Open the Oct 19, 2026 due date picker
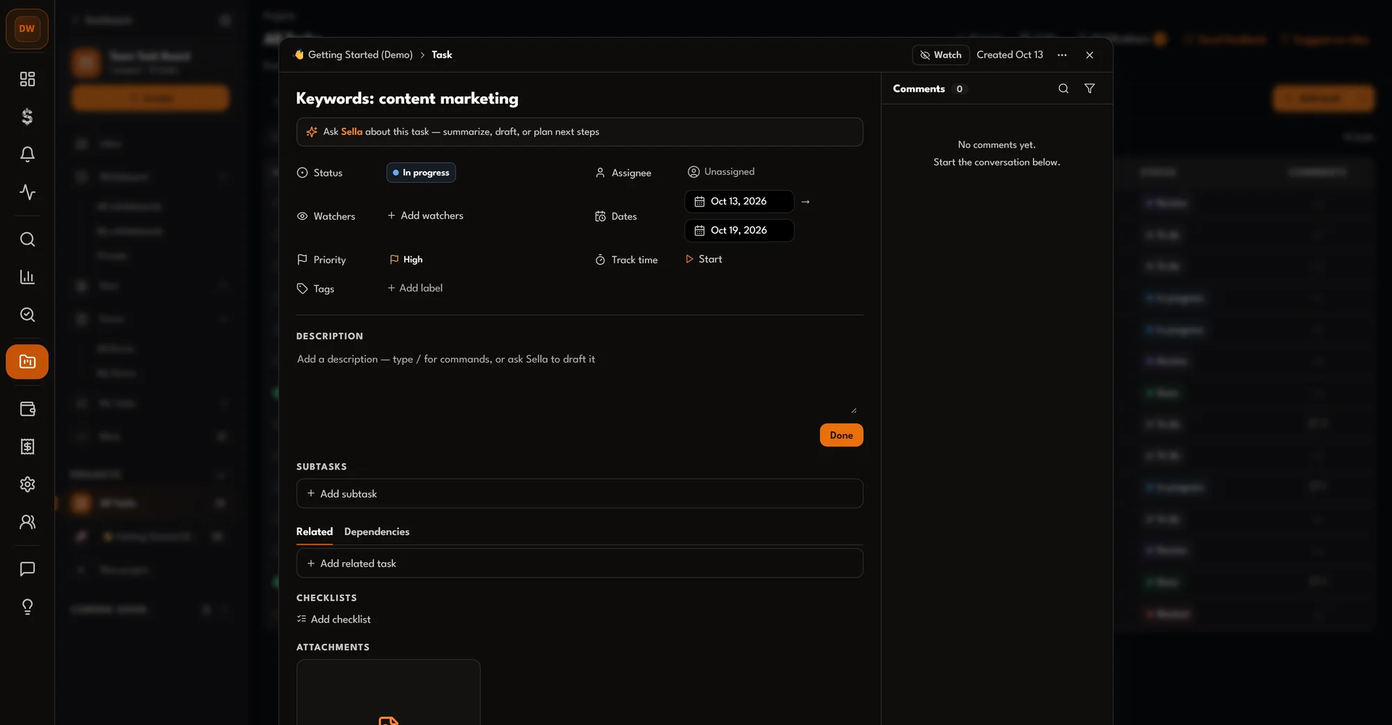The width and height of the screenshot is (1392, 725). coord(739,230)
